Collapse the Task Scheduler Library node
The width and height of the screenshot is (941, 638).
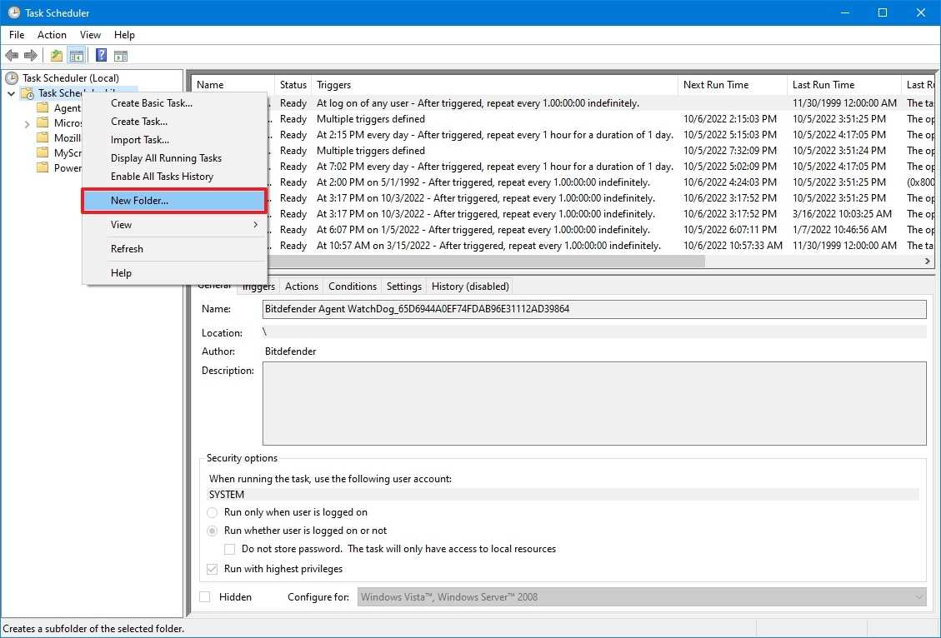click(x=12, y=93)
